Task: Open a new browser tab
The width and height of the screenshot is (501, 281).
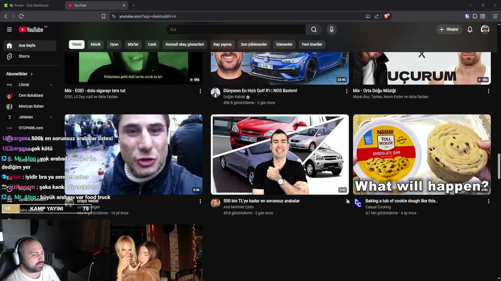Action: 133,5
